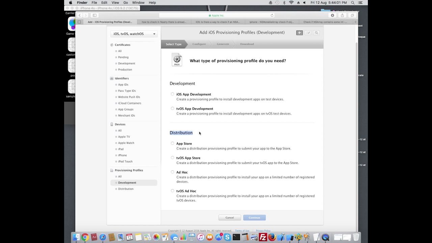Screen dimensions: 432x243
Task: Open the Help menu
Action: coord(152,2)
